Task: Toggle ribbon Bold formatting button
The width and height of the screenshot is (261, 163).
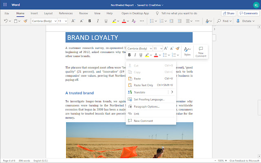Action: (x=90, y=21)
